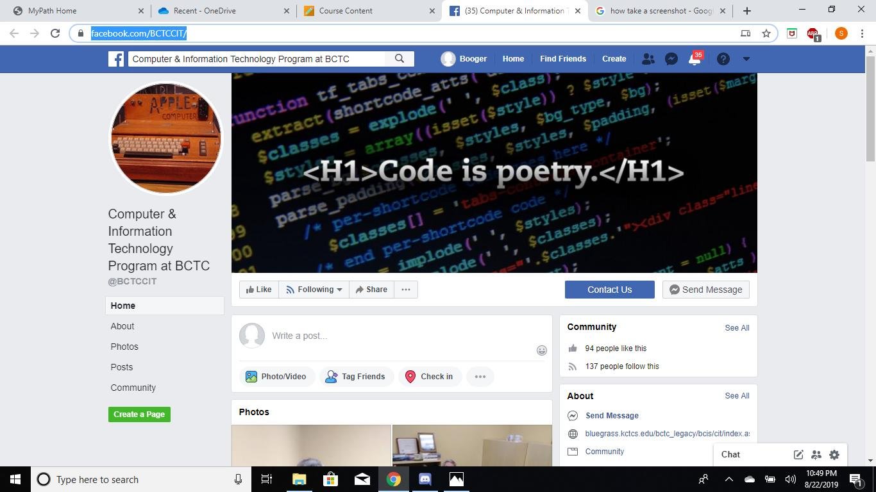Click the Code is poetry cover photo
Image resolution: width=876 pixels, height=492 pixels.
494,173
